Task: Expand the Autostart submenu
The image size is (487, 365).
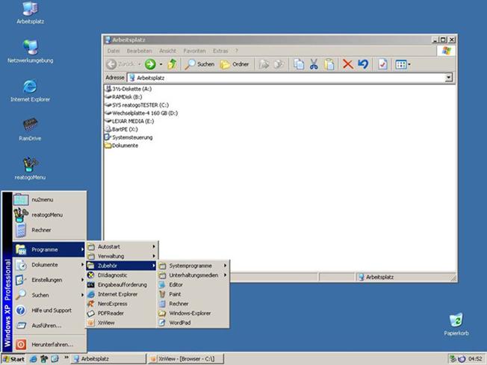Action: 122,247
